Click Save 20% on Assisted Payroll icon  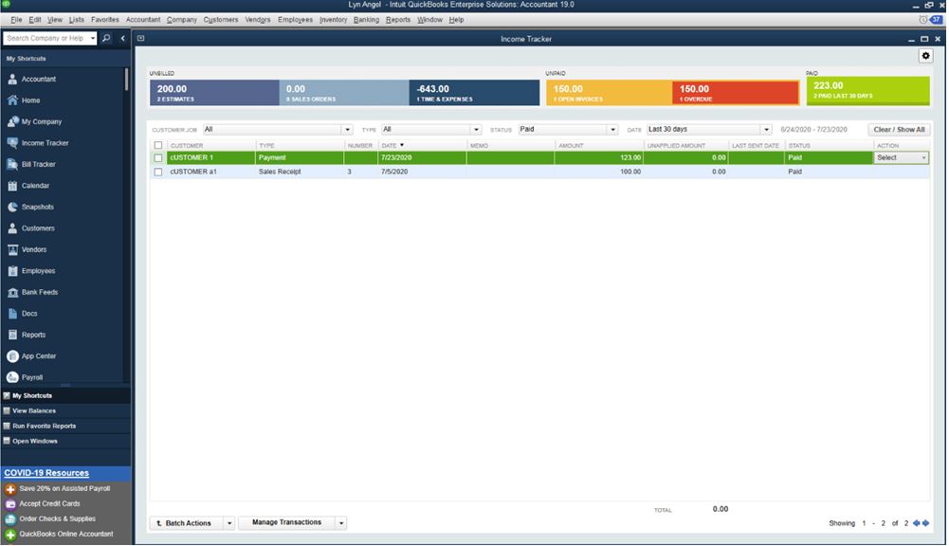coord(10,489)
